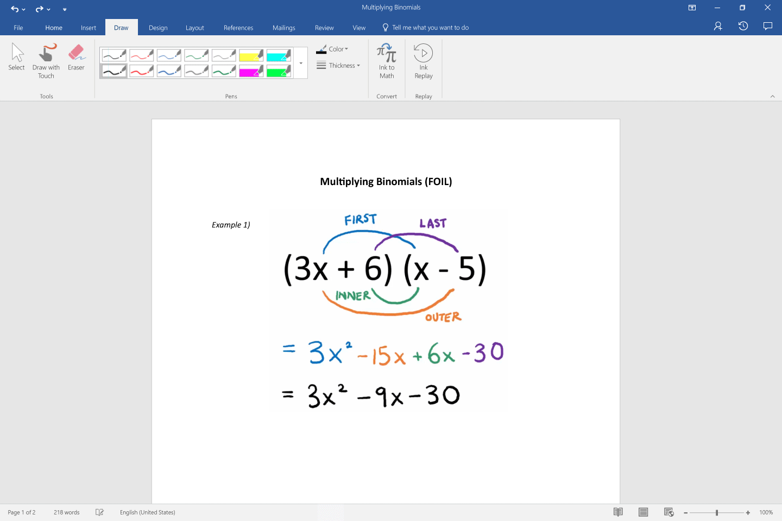
Task: Convert ink using Ink to Math
Action: point(386,61)
